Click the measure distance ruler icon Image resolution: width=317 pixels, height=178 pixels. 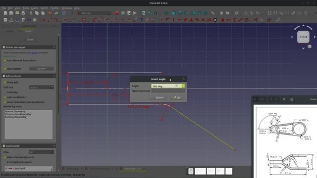[212, 13]
